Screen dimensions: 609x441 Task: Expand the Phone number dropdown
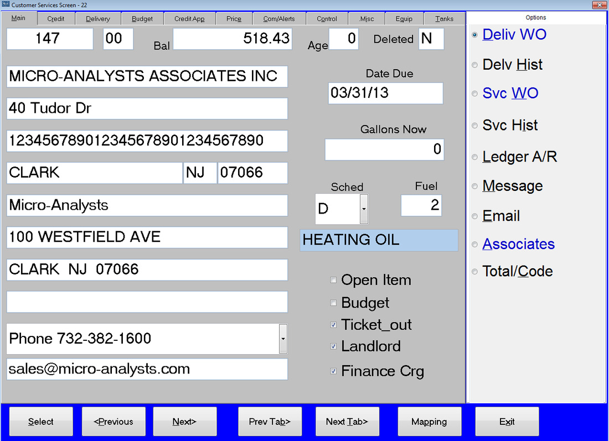click(283, 339)
